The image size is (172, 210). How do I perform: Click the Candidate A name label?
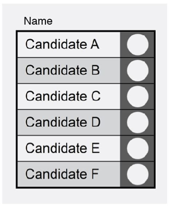pos(62,44)
